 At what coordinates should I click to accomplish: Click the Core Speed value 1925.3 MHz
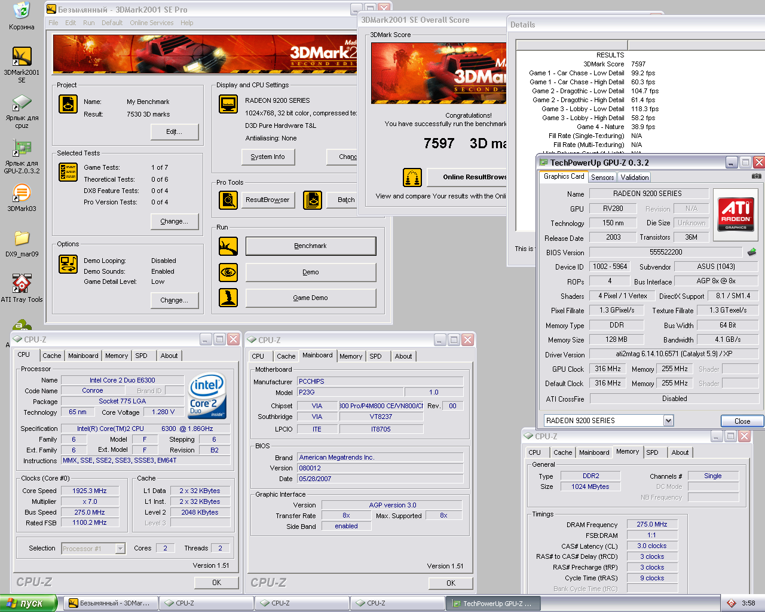(90, 491)
